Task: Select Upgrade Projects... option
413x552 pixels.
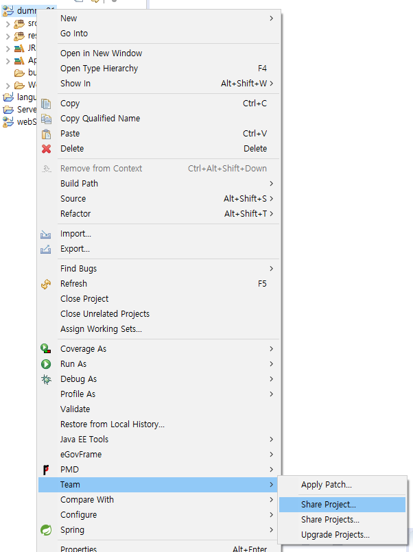Action: tap(335, 535)
